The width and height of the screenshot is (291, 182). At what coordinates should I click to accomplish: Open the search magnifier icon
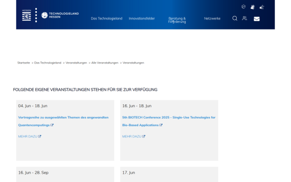235,18
